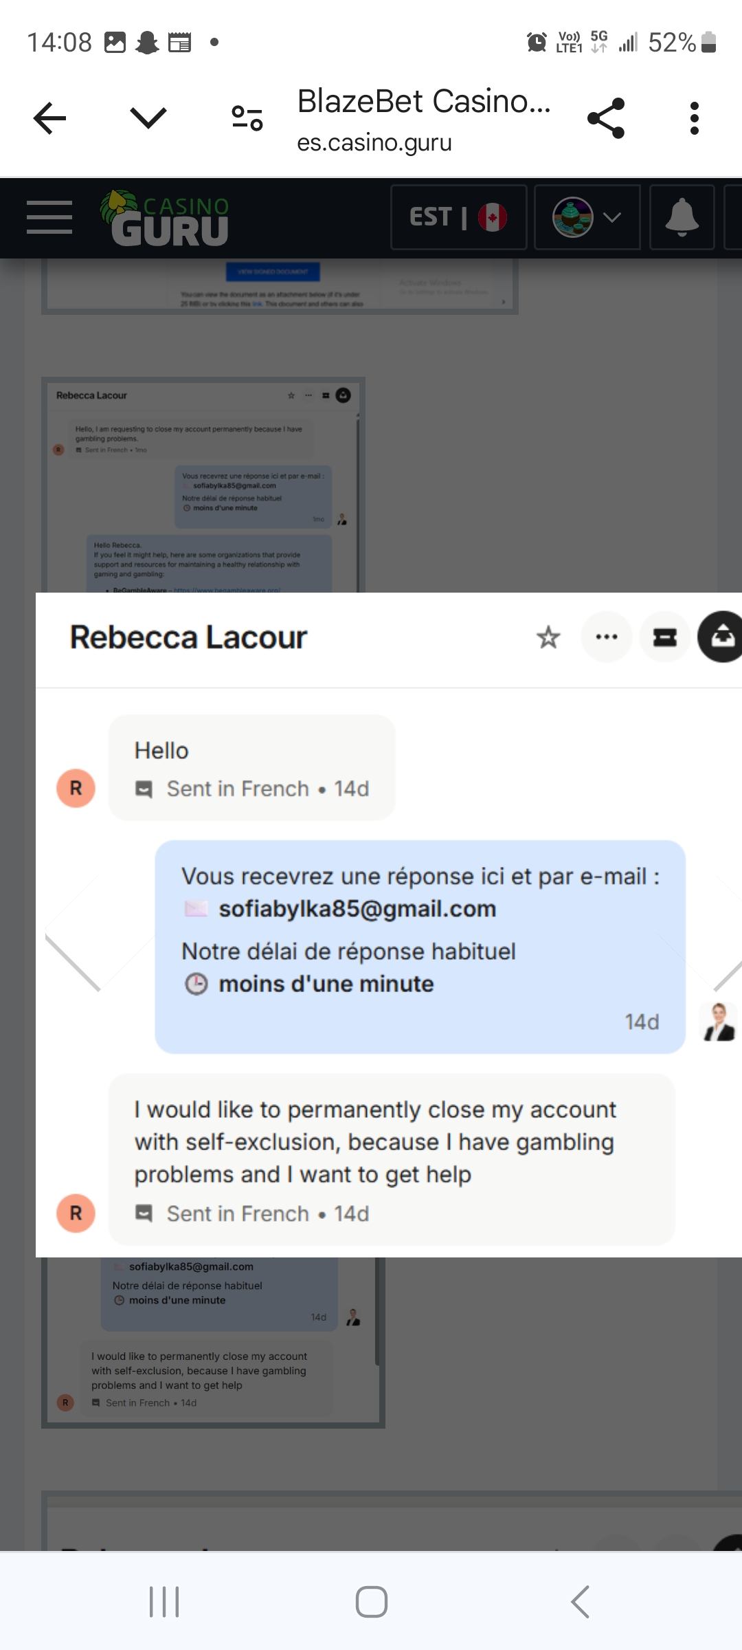Expand the user avatar dropdown
This screenshot has width=742, height=1650.
(587, 217)
